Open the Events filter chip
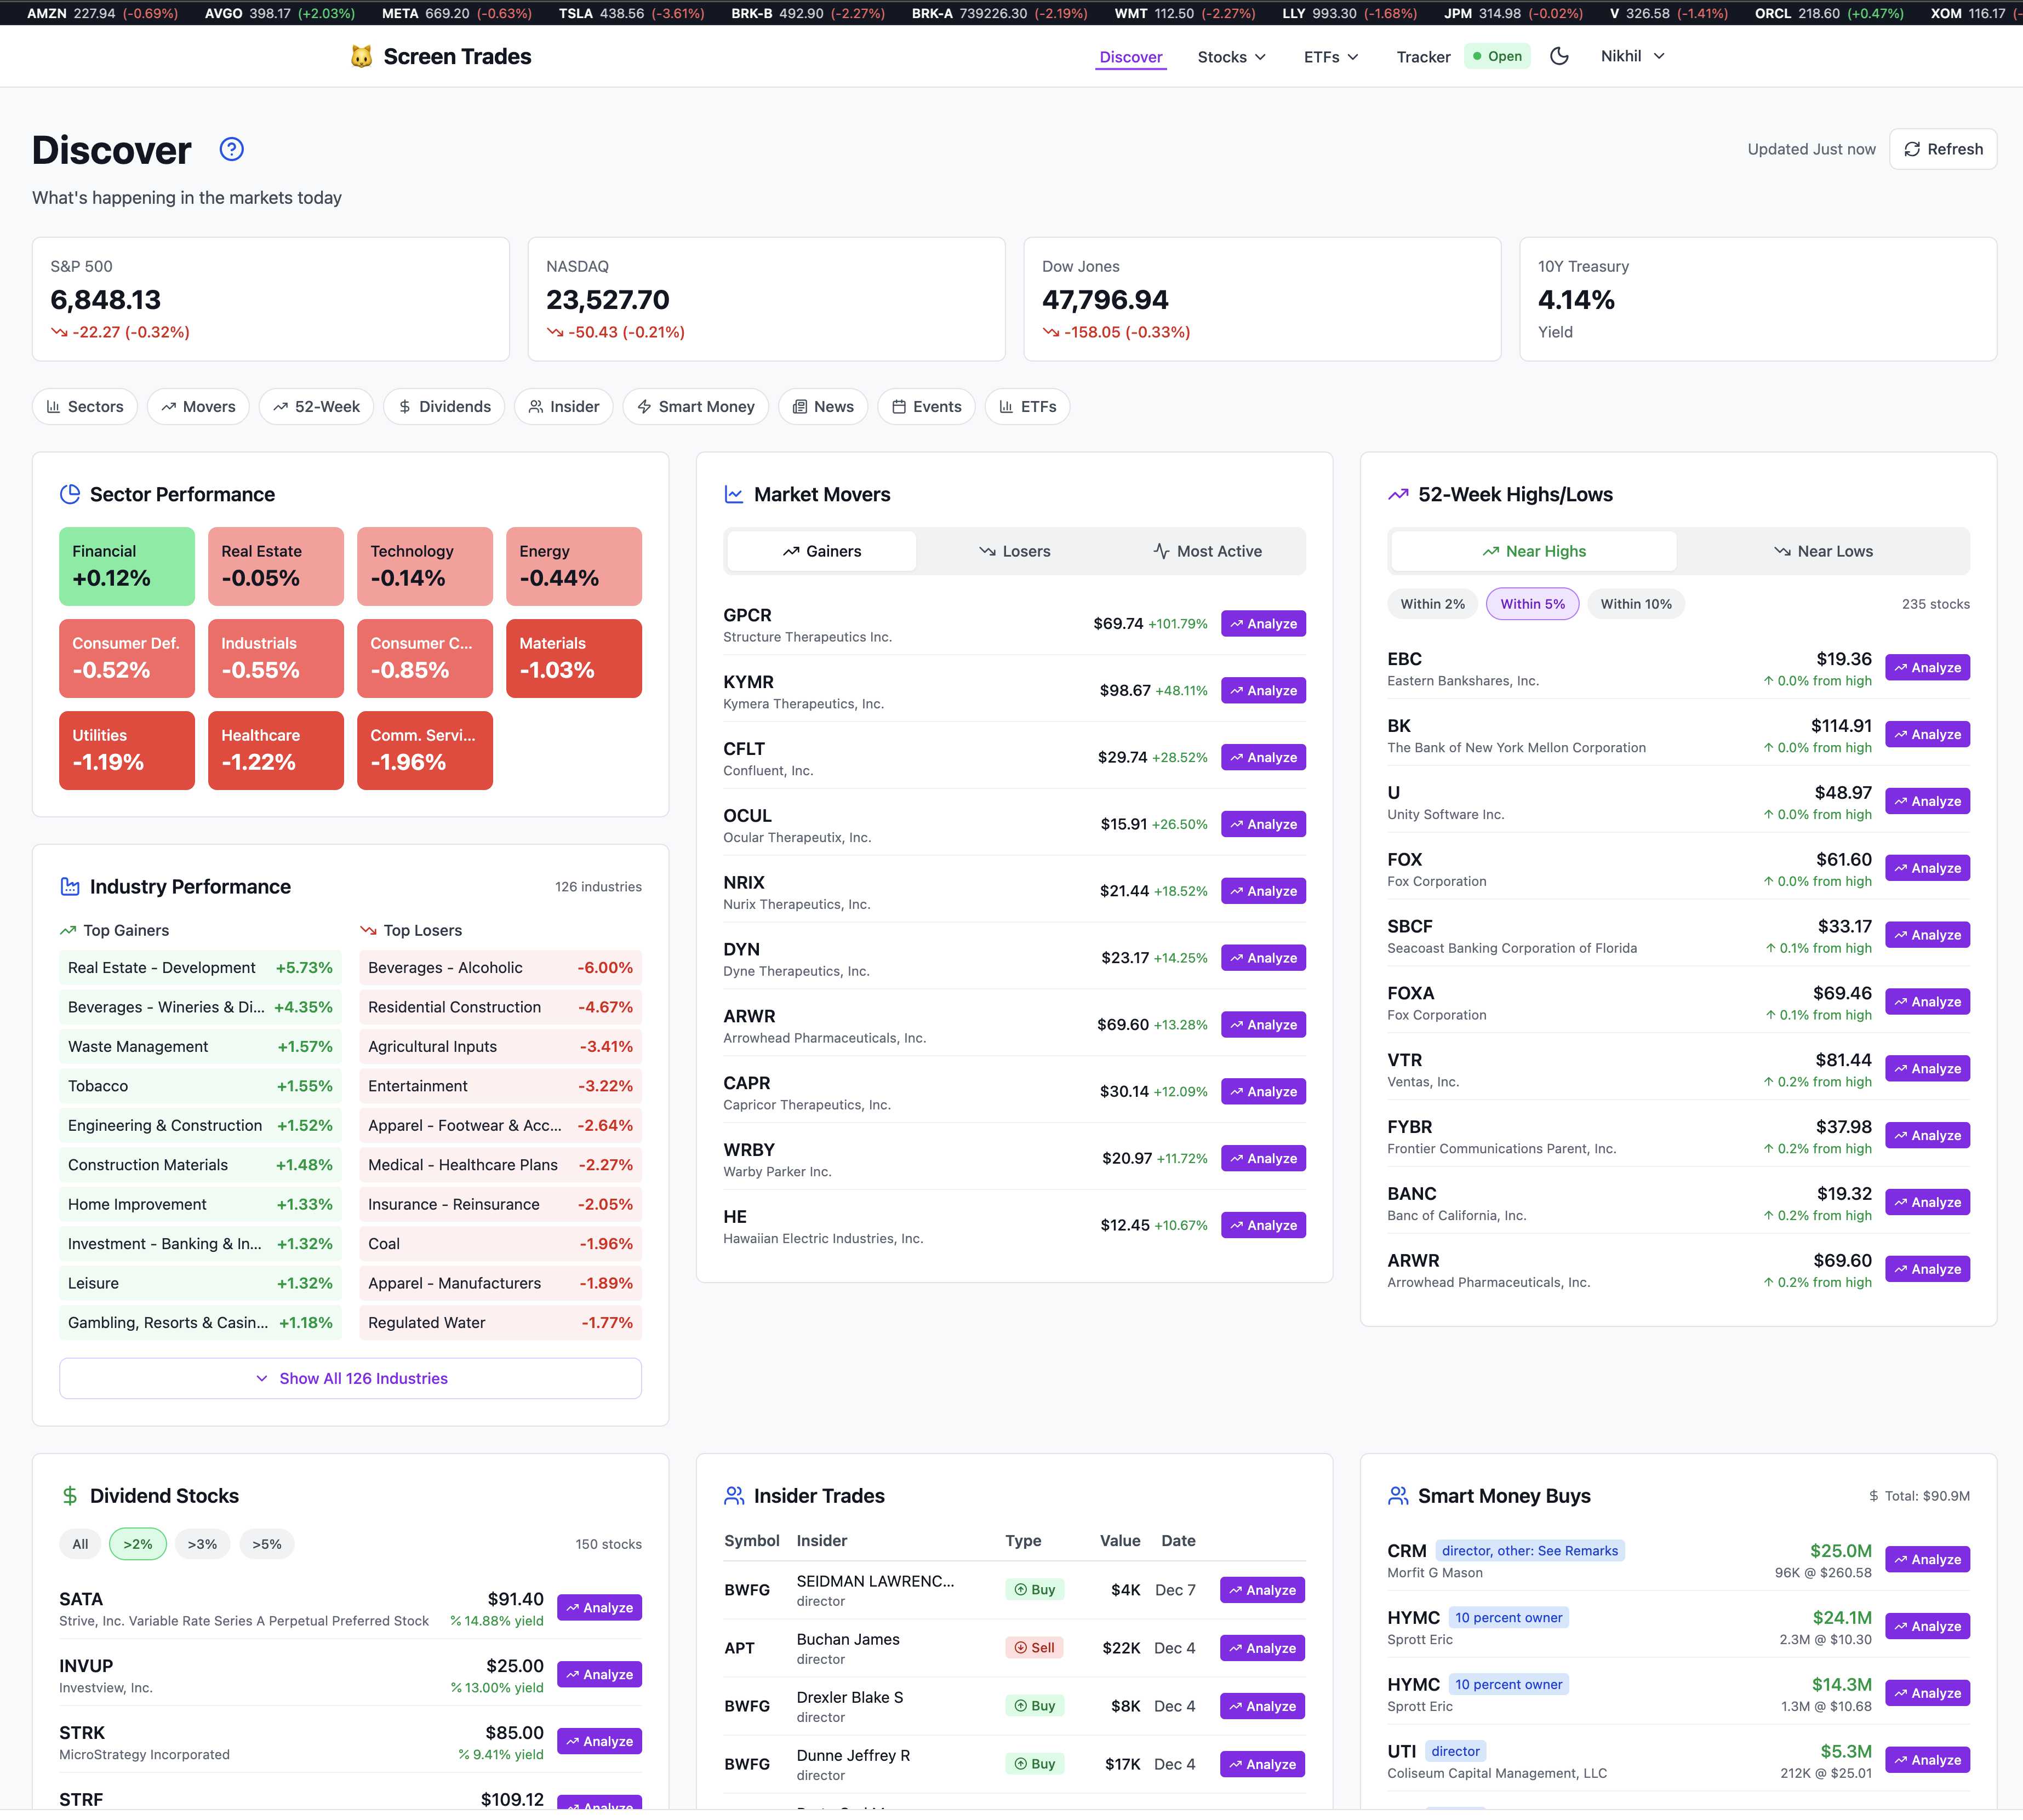Screen dimensions: 2023x1820 point(926,406)
